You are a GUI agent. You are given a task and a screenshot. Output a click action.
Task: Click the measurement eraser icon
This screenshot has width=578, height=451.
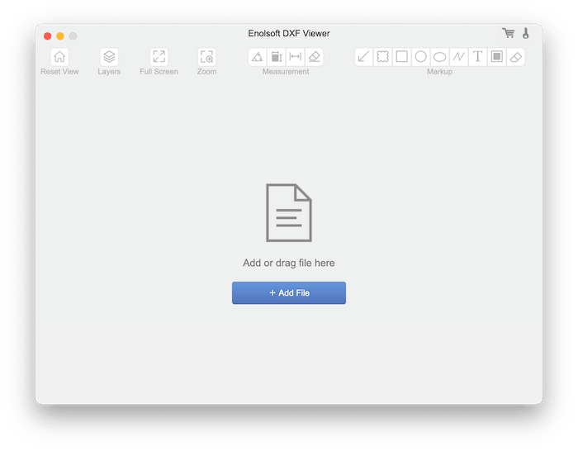pyautogui.click(x=314, y=57)
